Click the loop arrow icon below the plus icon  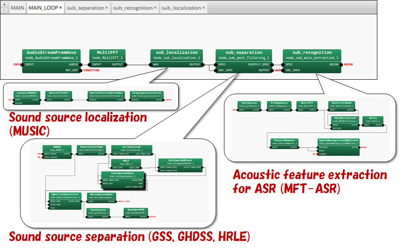point(4,10)
